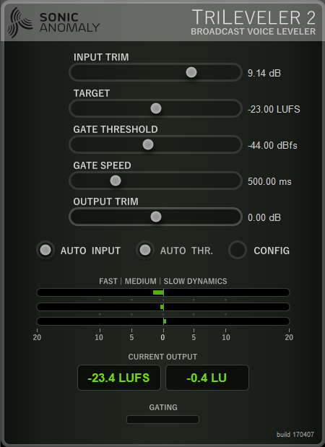Click the Input Trim slider knob
Viewport: 325px width, 447px height.
pyautogui.click(x=191, y=72)
